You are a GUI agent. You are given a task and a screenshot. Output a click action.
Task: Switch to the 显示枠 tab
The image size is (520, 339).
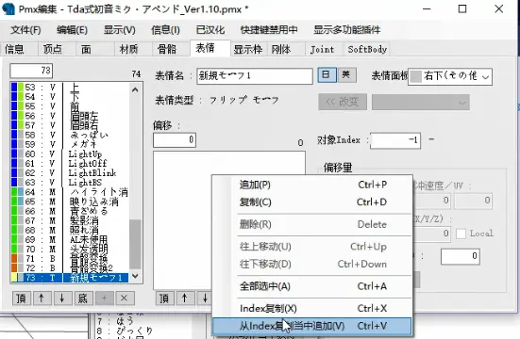coord(248,49)
